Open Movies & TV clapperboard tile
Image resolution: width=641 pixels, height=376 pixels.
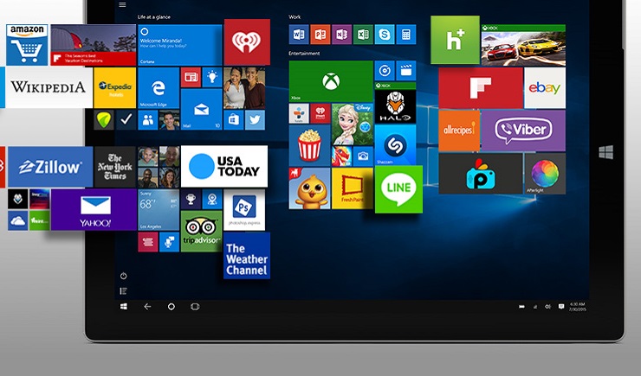(x=406, y=71)
